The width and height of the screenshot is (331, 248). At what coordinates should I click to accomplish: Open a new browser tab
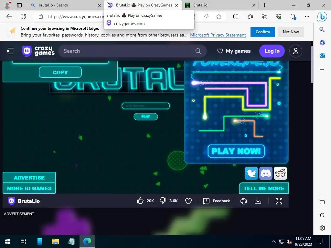click(264, 5)
